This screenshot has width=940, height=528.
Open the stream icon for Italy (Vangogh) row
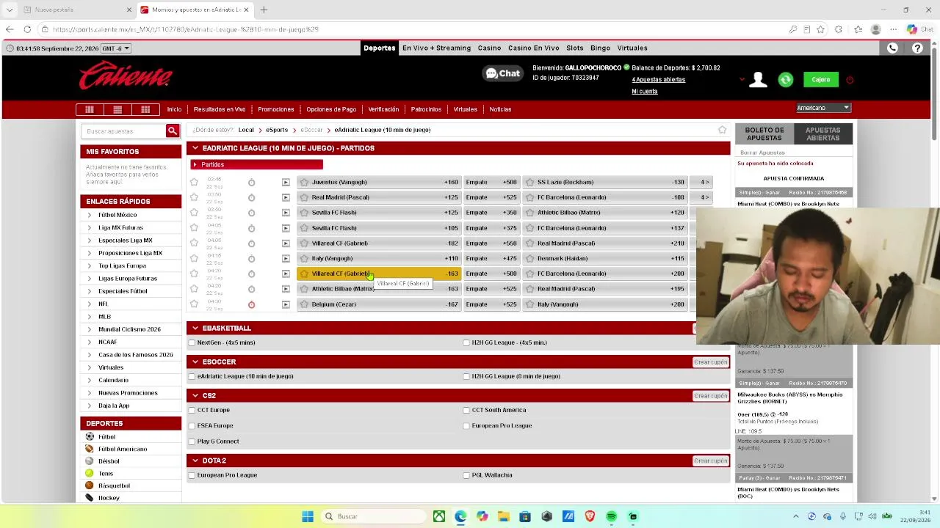pyautogui.click(x=286, y=258)
